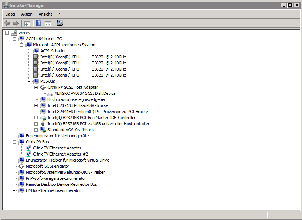Select the UMBus-Stamm-Busenumerator label
The width and height of the screenshot is (302, 220).
pyautogui.click(x=53, y=190)
